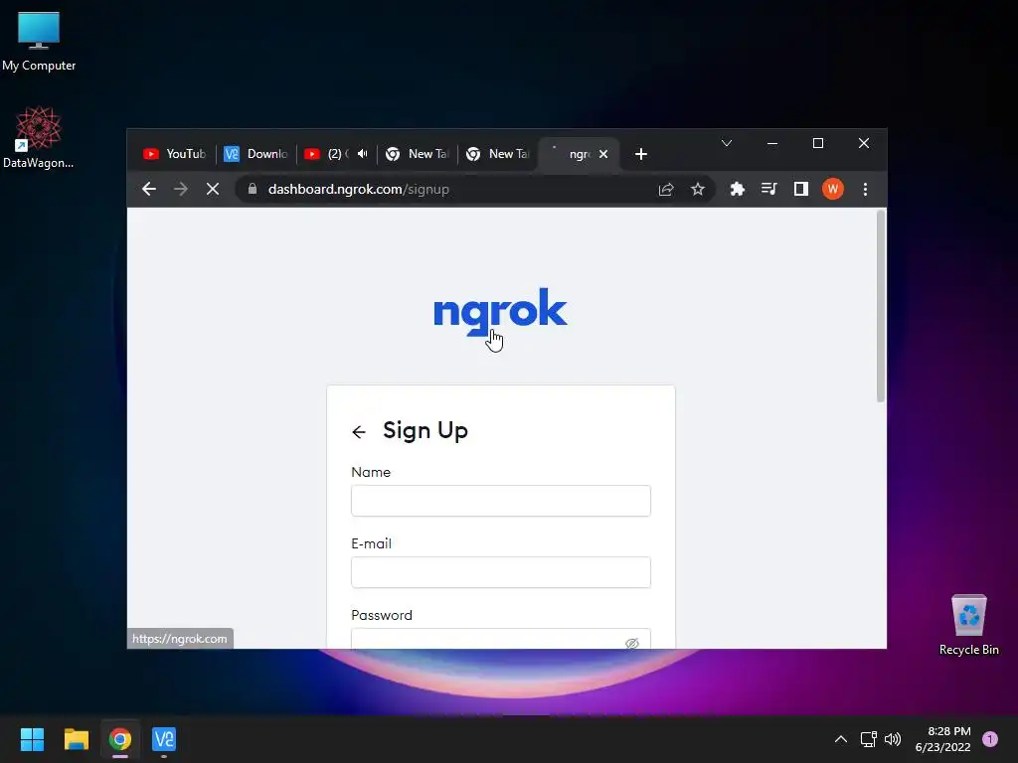The width and height of the screenshot is (1018, 763).
Task: Switch to the Download tab
Action: [255, 154]
